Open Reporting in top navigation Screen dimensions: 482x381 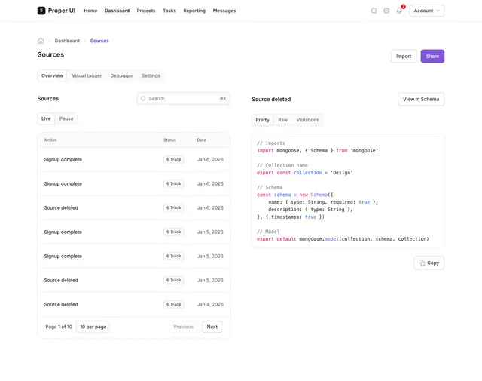(x=194, y=11)
